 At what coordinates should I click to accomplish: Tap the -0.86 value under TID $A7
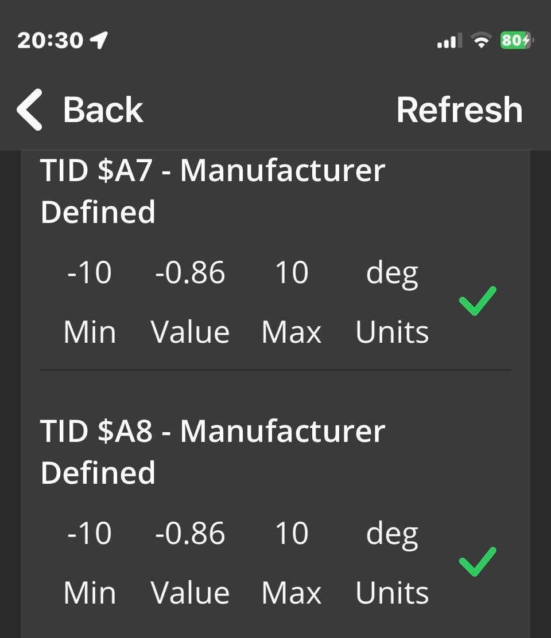pyautogui.click(x=190, y=272)
